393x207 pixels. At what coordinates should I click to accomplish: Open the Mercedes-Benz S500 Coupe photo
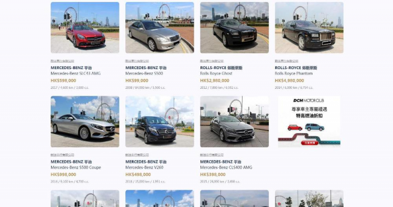coord(85,121)
